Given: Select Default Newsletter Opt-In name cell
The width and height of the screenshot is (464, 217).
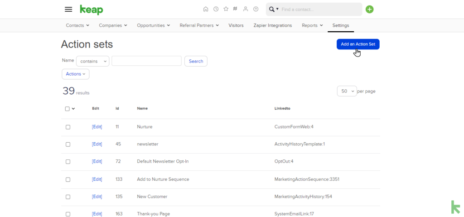Looking at the screenshot, I should click(x=163, y=161).
